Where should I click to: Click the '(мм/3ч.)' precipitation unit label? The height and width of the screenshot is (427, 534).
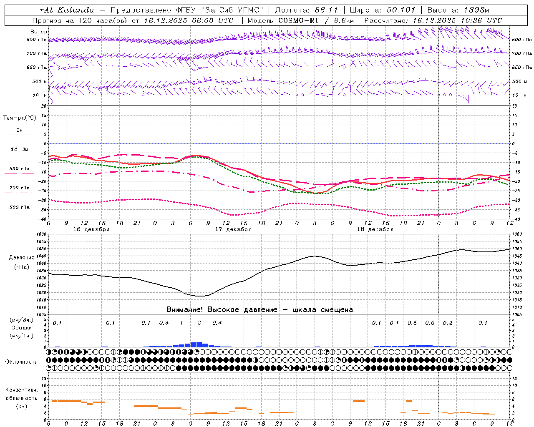coord(22,320)
